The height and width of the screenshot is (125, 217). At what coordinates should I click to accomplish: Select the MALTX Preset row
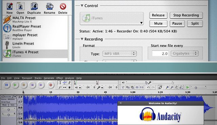tap(35, 20)
